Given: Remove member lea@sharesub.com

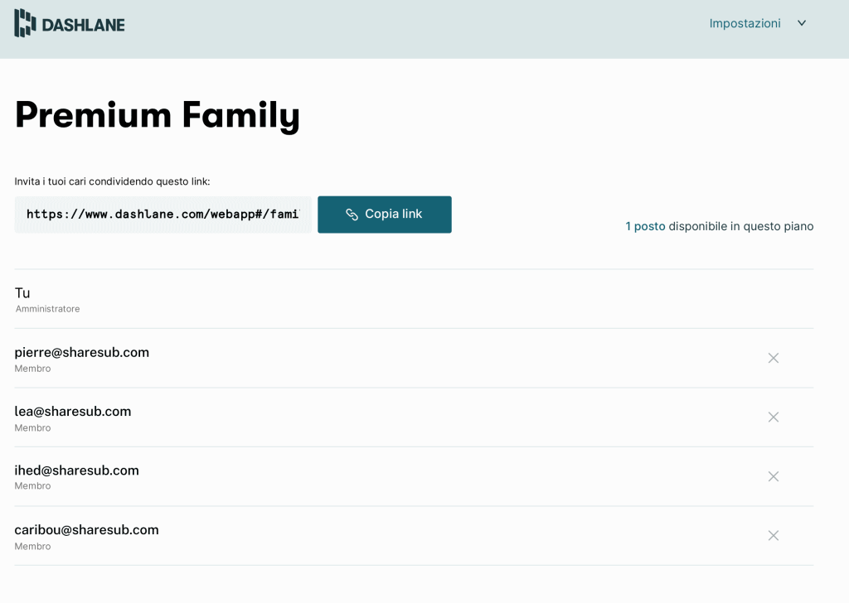Looking at the screenshot, I should pos(774,417).
